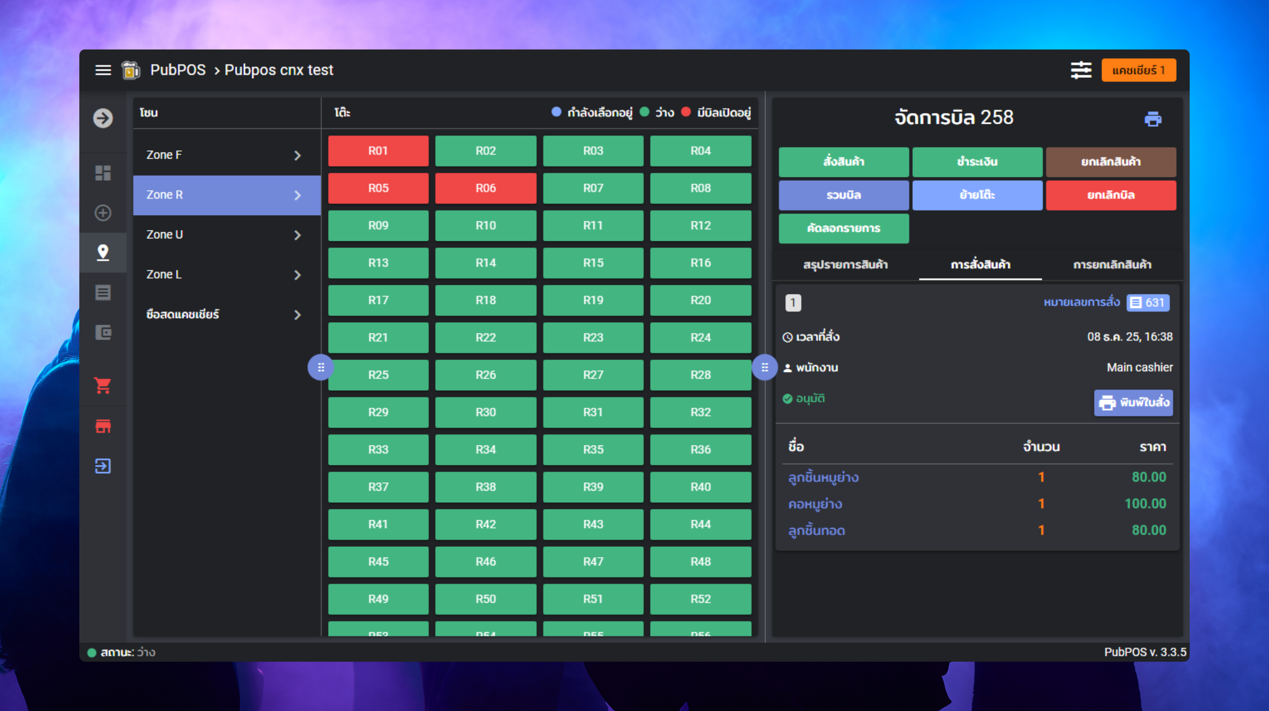Image resolution: width=1269 pixels, height=711 pixels.
Task: Click the left panel resize drag handle
Action: click(321, 367)
